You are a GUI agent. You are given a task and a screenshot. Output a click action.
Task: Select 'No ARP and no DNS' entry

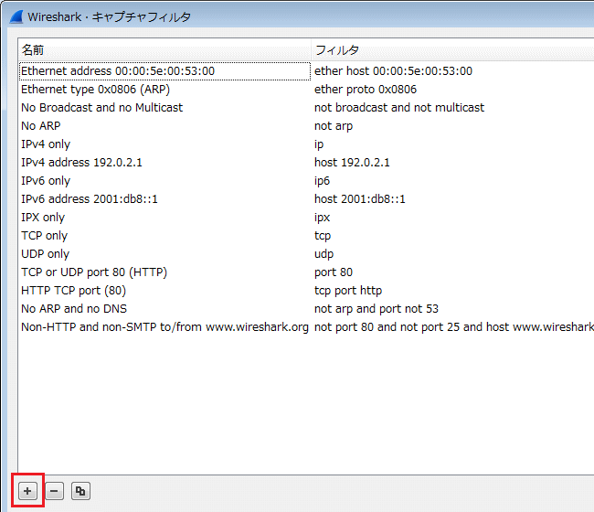pyautogui.click(x=74, y=309)
